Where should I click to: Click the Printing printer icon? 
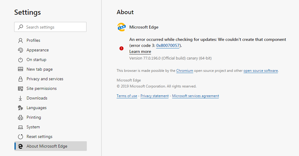[20, 118]
